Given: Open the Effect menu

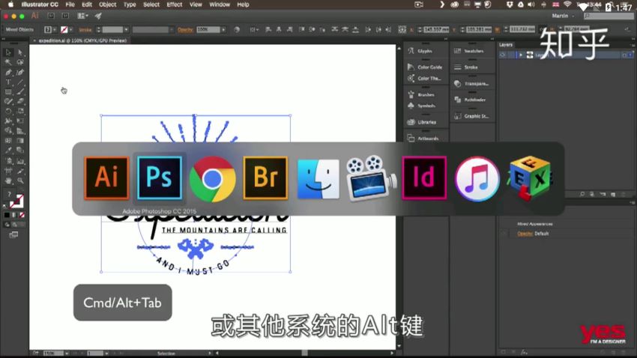Looking at the screenshot, I should (175, 4).
